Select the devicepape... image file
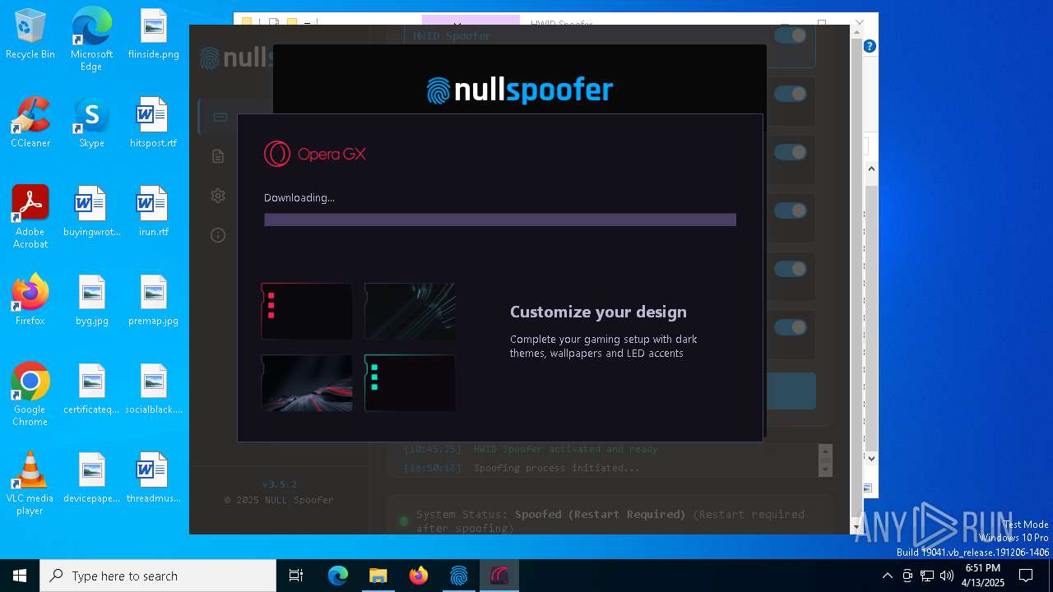1053x592 pixels. coord(92,479)
